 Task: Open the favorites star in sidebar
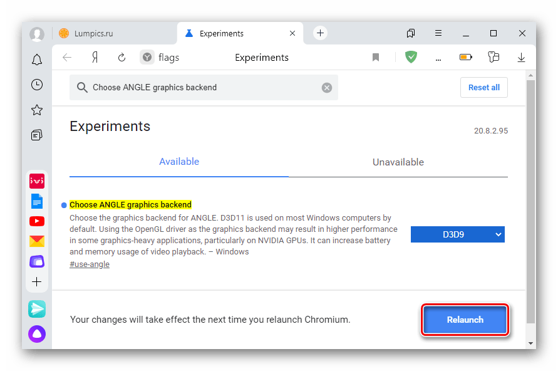pos(37,110)
